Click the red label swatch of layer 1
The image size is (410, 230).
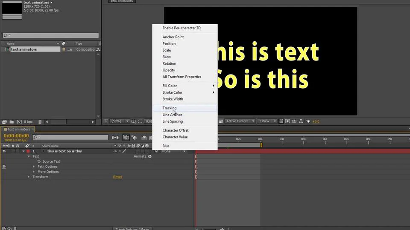[28, 151]
